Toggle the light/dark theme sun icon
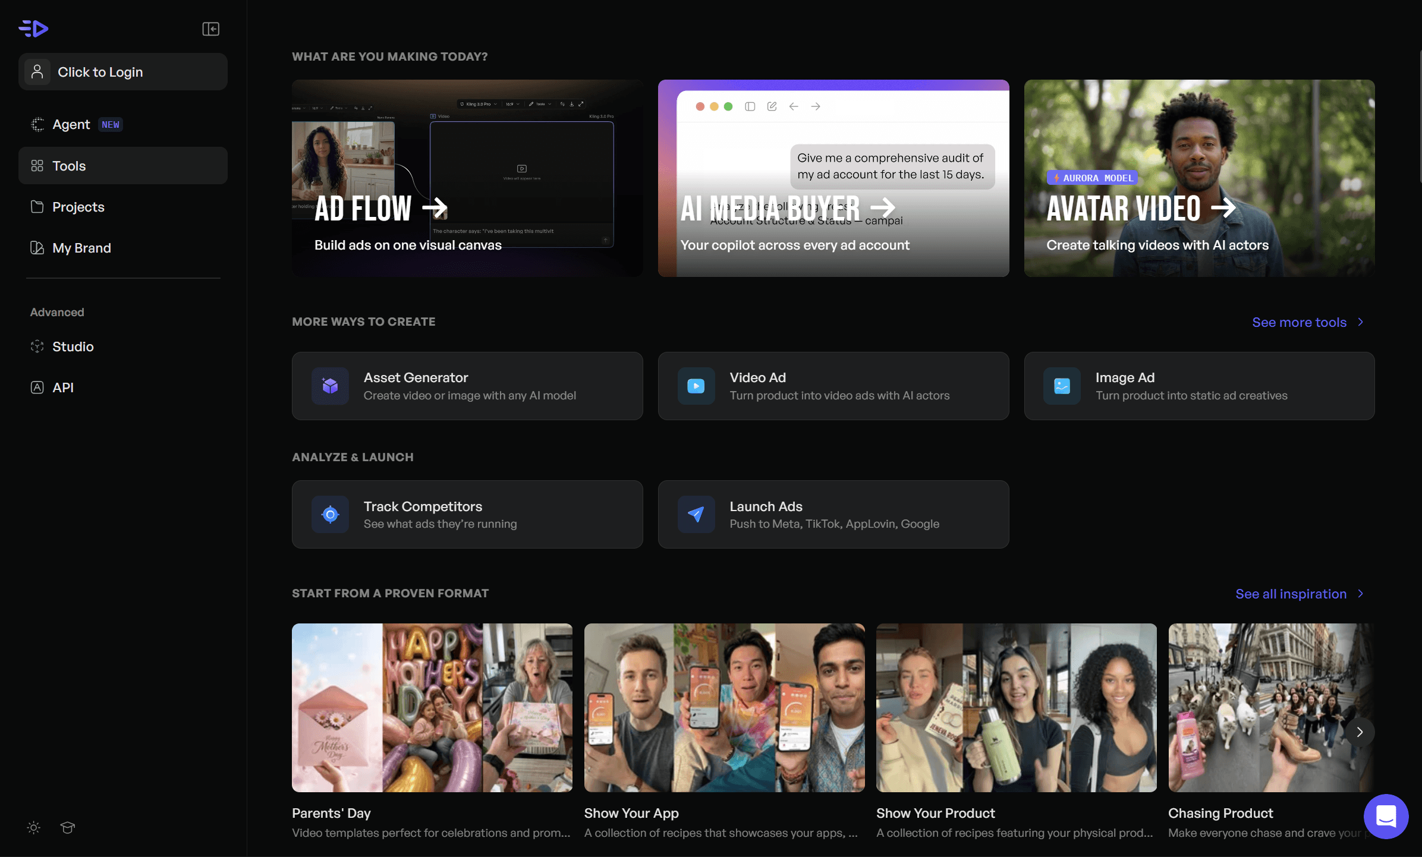1422x857 pixels. pyautogui.click(x=34, y=827)
